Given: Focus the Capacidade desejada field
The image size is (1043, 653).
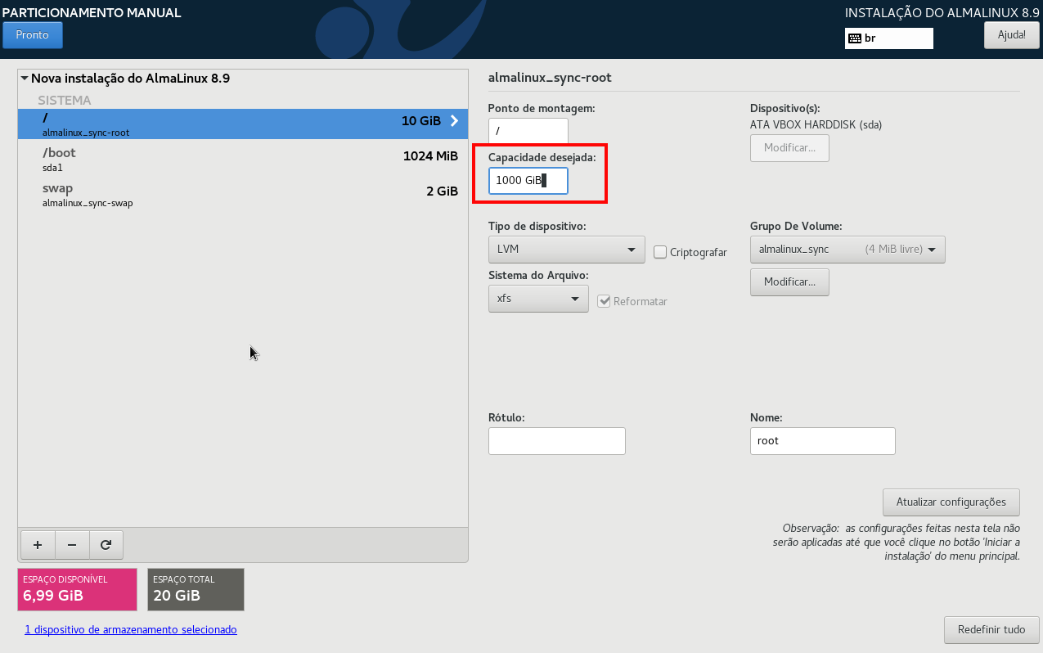Looking at the screenshot, I should (528, 181).
